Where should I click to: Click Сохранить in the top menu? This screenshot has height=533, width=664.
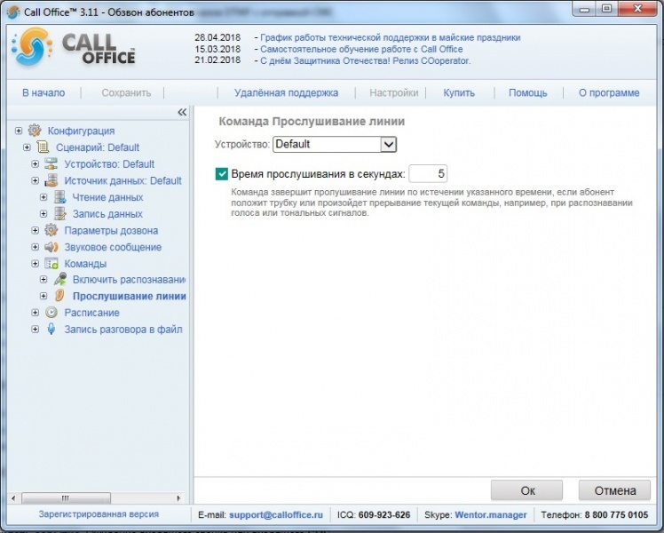pyautogui.click(x=126, y=92)
